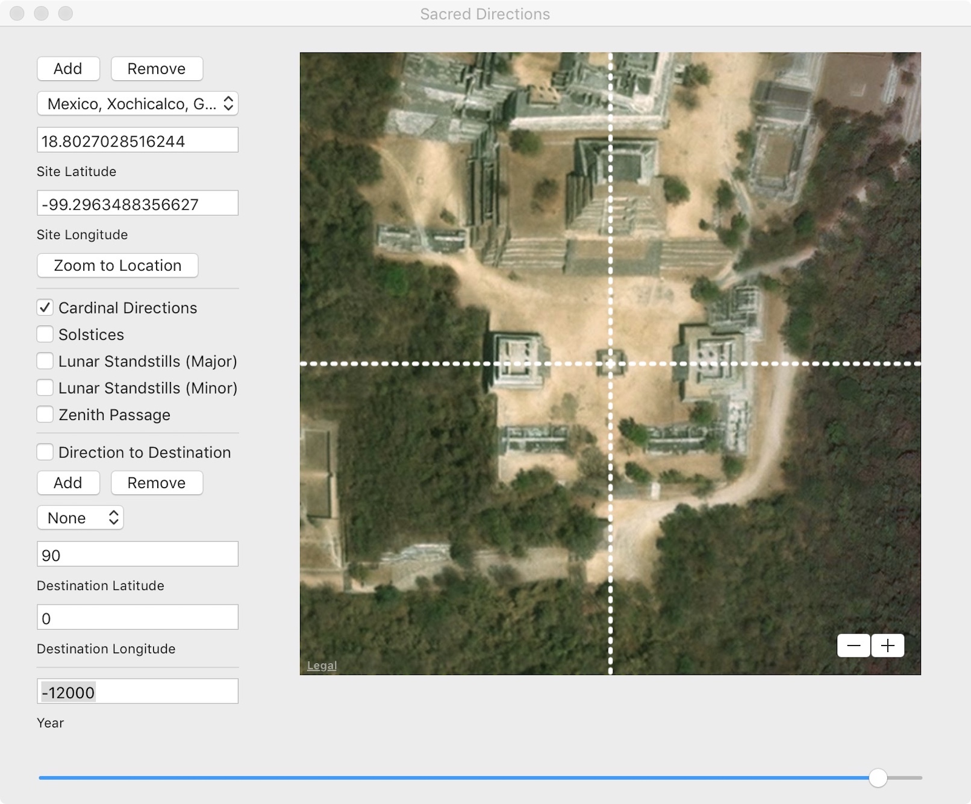The image size is (971, 804).
Task: Click the top Remove site button
Action: point(157,69)
